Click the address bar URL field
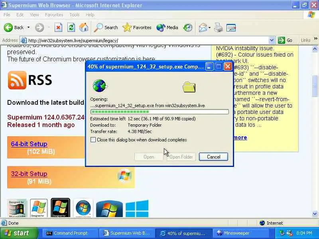The height and width of the screenshot is (239, 319). [x=148, y=41]
